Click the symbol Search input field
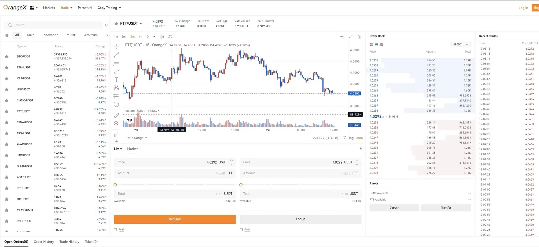 (56, 25)
